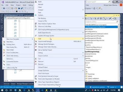The width and height of the screenshot is (123, 92).
Task: Pick Clean in the context menu
Action: pyautogui.click(x=40, y=7)
